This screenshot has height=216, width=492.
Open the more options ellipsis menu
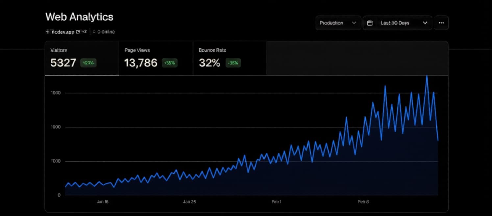click(441, 23)
